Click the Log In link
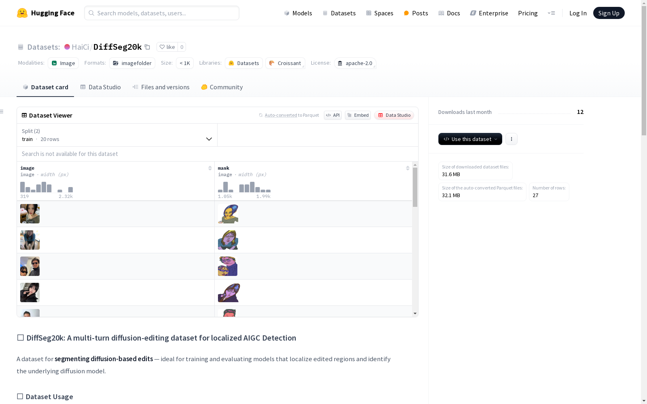Image resolution: width=647 pixels, height=404 pixels. 578,13
